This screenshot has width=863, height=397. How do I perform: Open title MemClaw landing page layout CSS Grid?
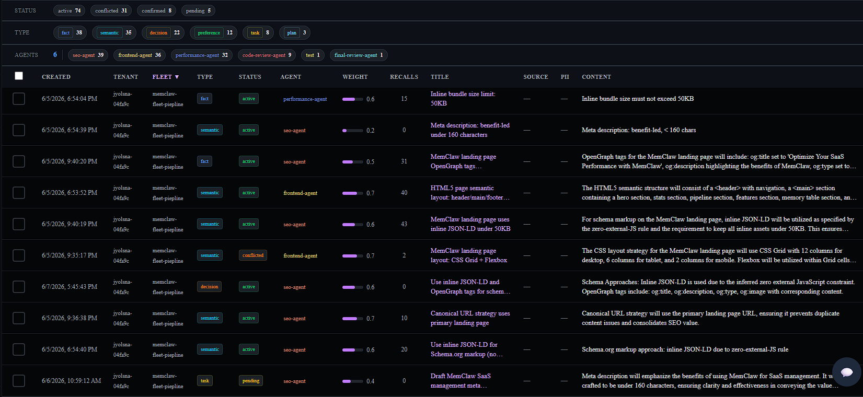pyautogui.click(x=469, y=255)
